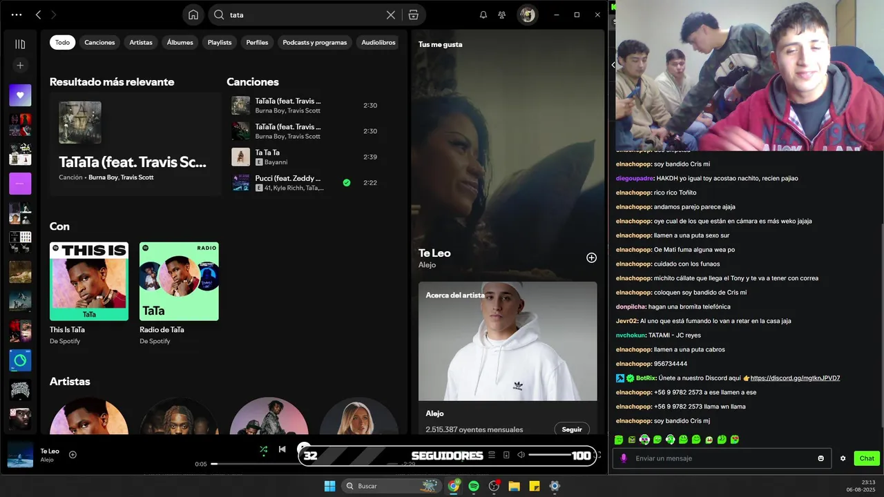Open chat settings gear icon
884x497 pixels.
pyautogui.click(x=843, y=458)
